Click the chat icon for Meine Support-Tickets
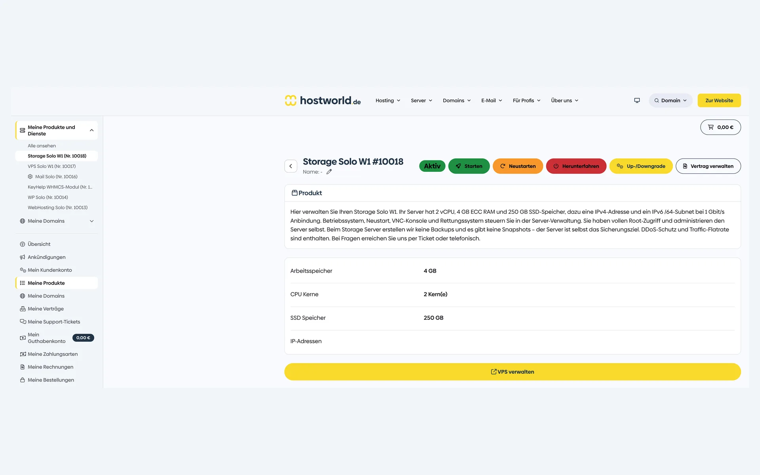The image size is (760, 475). pos(23,322)
